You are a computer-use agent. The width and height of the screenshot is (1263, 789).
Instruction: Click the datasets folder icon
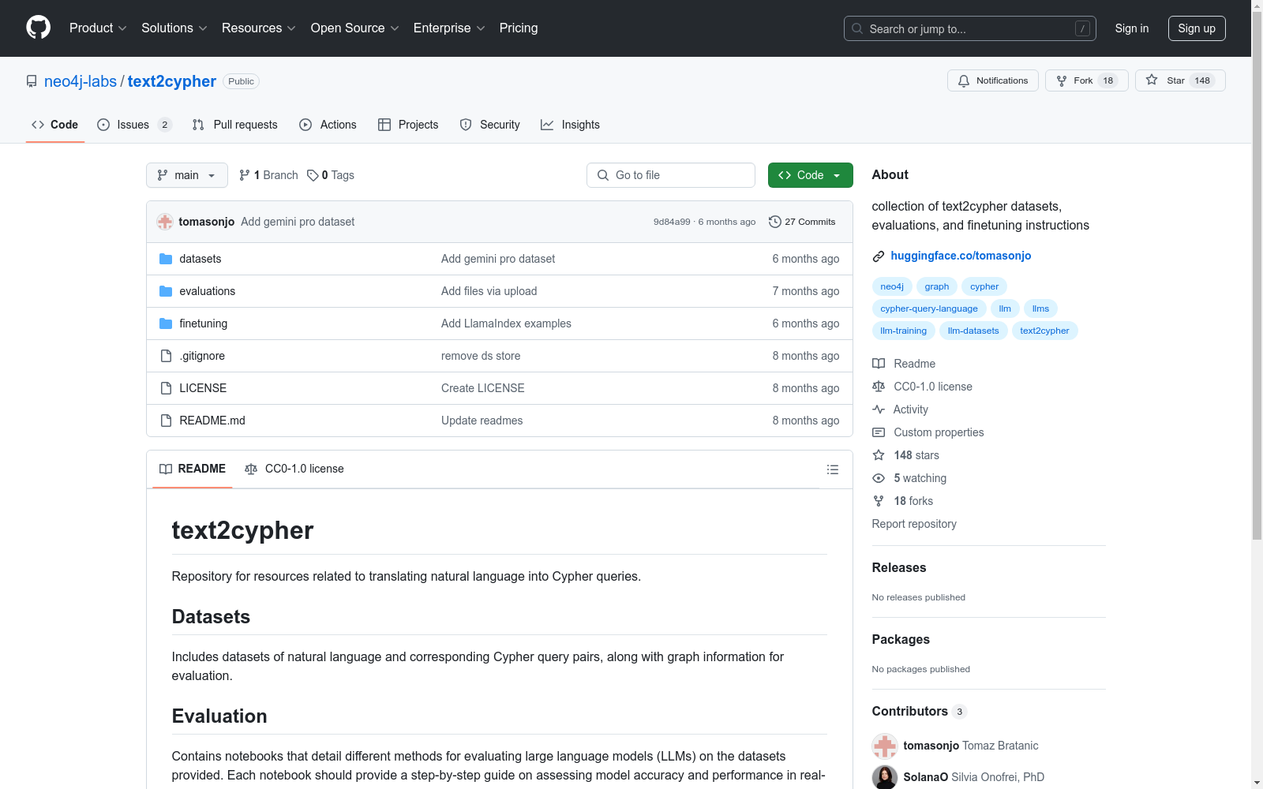166,259
